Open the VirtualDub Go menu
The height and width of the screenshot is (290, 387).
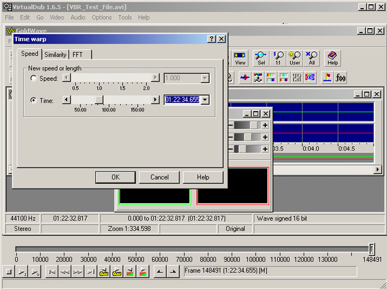click(x=40, y=17)
